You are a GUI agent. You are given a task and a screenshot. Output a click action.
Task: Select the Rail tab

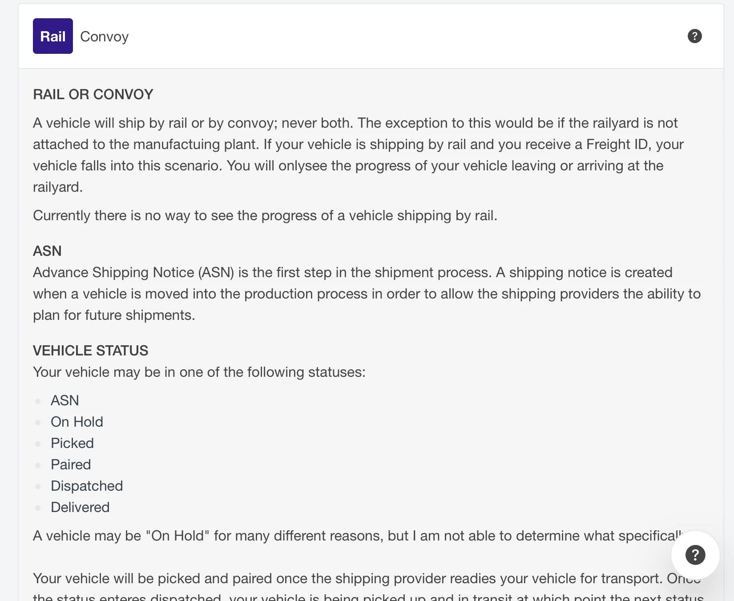click(53, 36)
